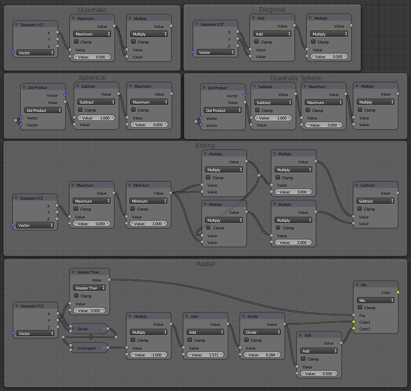Click blue Vector socket of Easing Separate XYZ
Image resolution: width=411 pixels, height=391 pixels.
[x=13, y=225]
